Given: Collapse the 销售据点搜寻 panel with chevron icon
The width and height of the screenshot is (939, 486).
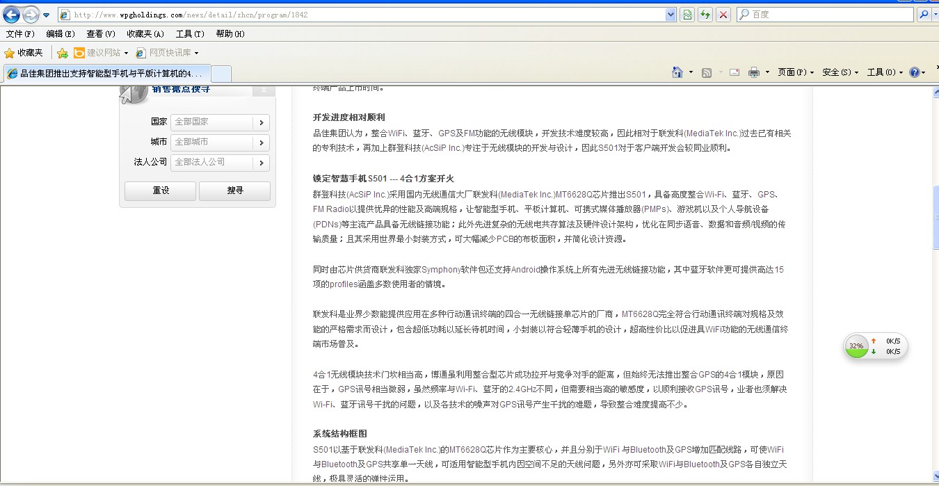Looking at the screenshot, I should [264, 90].
